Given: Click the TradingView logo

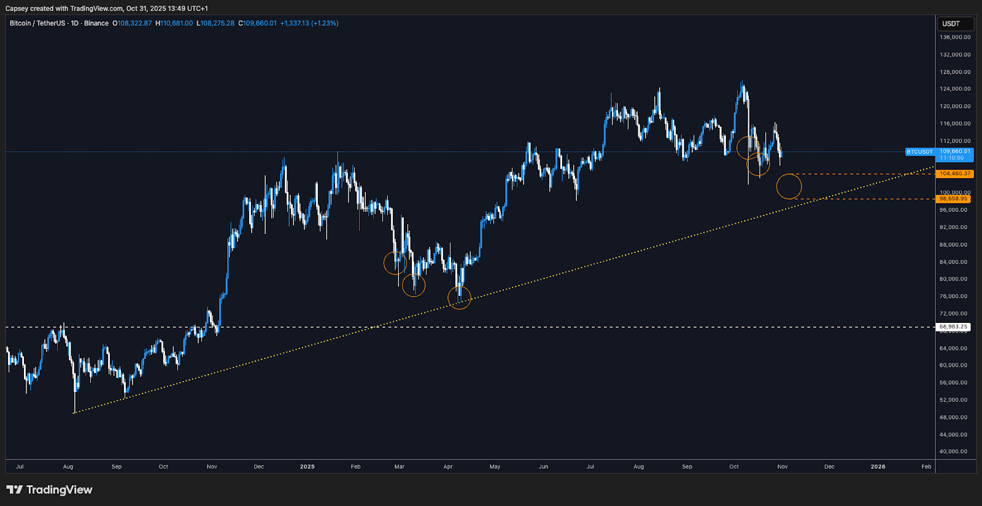Looking at the screenshot, I should click(49, 489).
